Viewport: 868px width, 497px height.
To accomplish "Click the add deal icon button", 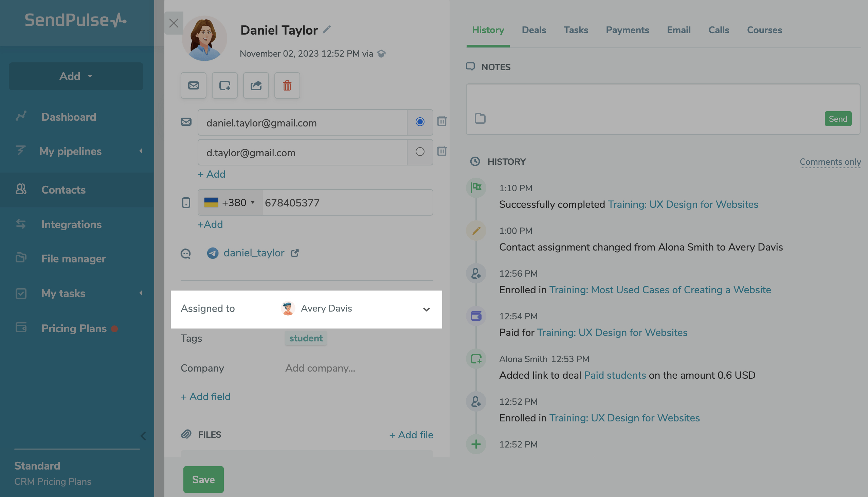I will click(224, 85).
